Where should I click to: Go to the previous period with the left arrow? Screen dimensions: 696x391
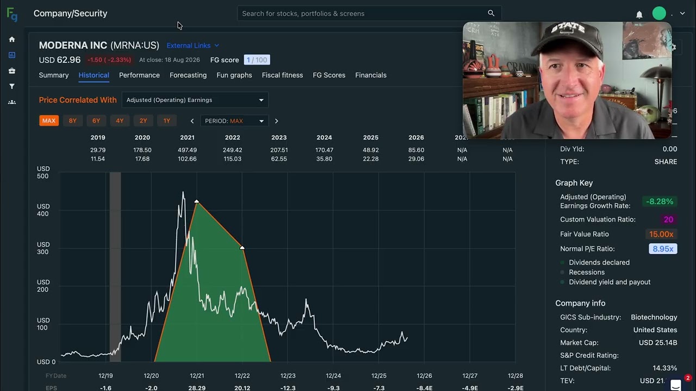pyautogui.click(x=192, y=121)
